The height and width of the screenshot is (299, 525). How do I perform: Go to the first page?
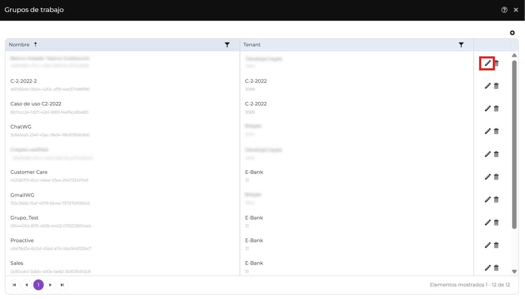click(14, 285)
